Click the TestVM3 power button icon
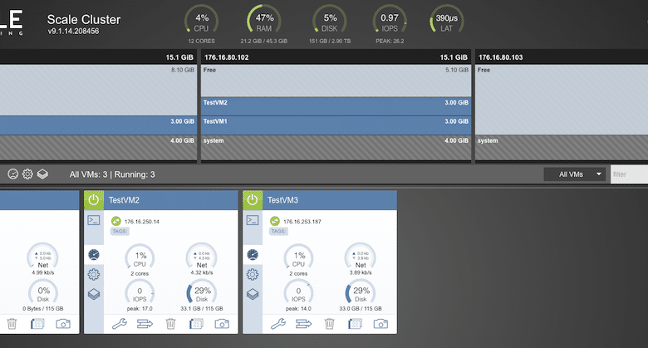 click(x=253, y=200)
